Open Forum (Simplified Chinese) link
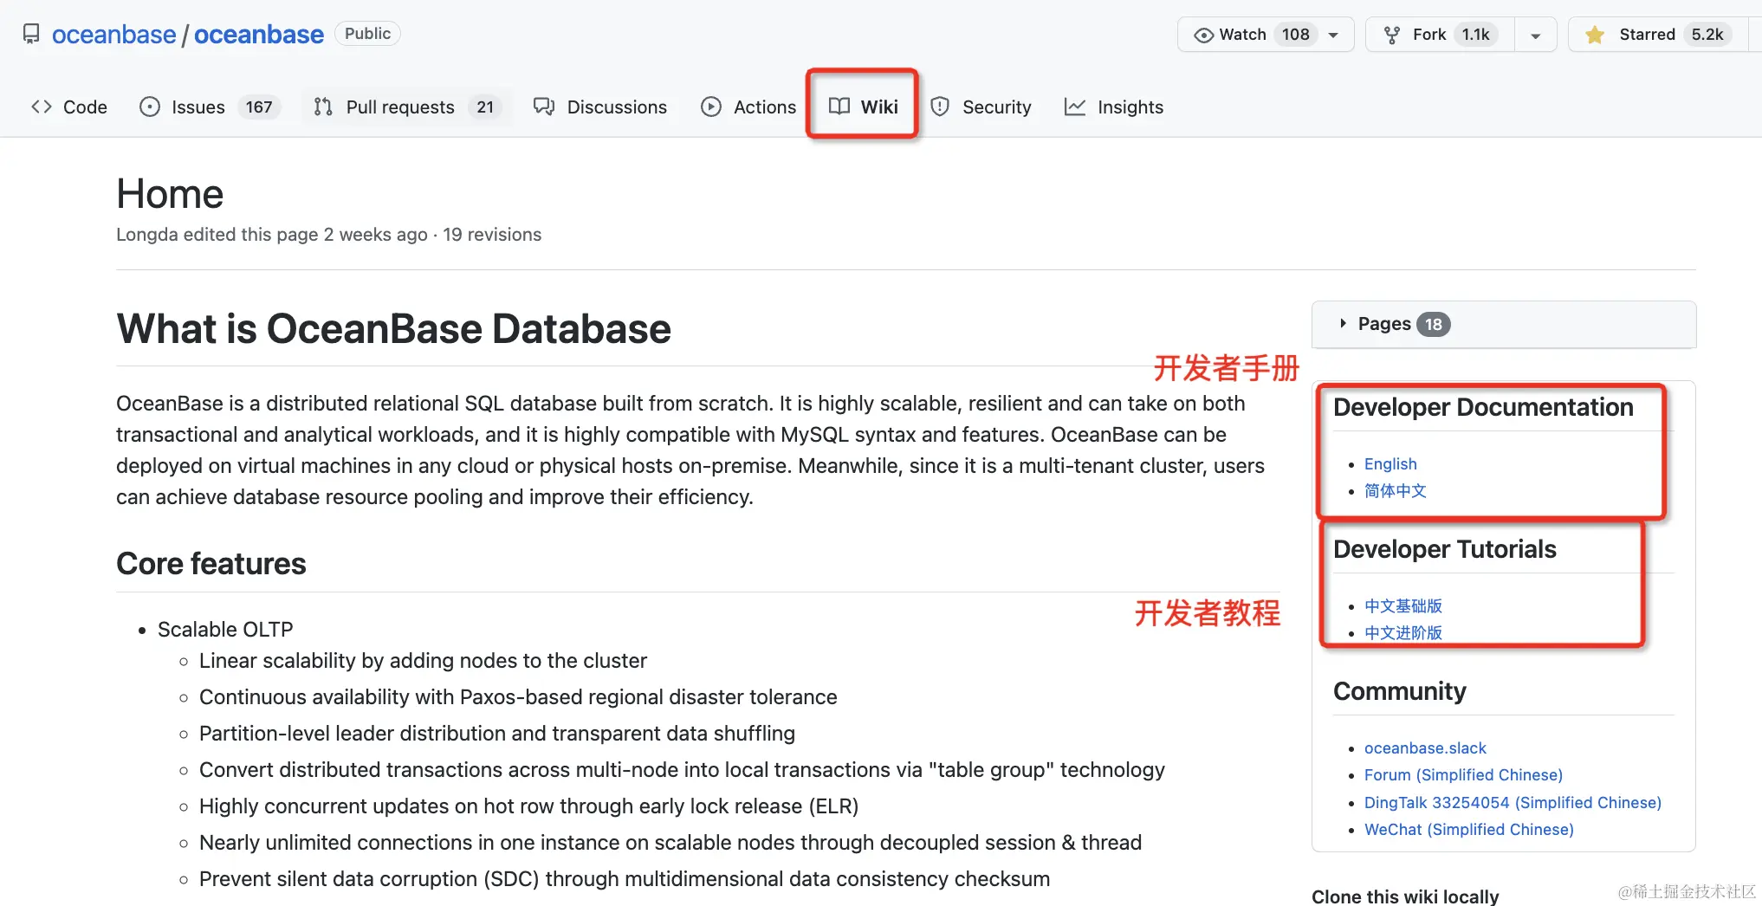Screen dimensions: 1762x906 [x=1463, y=775]
